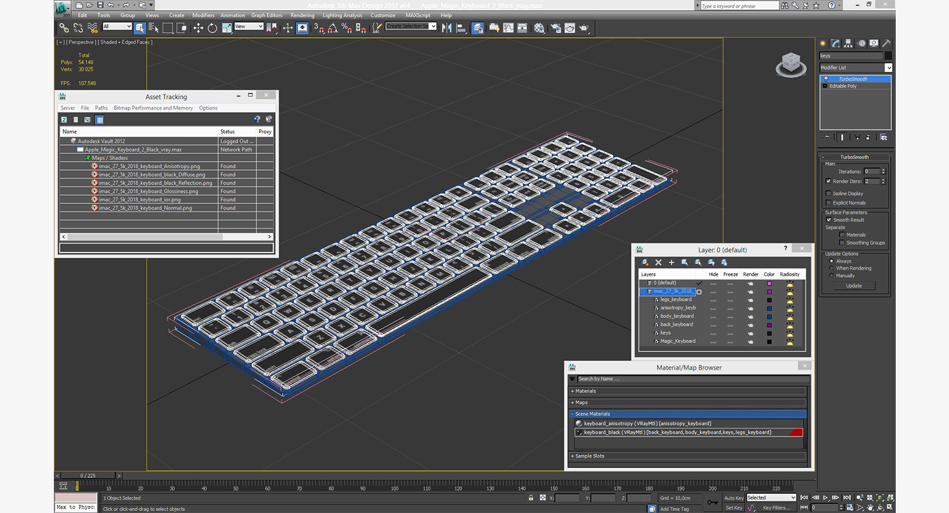This screenshot has height=513, width=949.
Task: Open Render Setup icon
Action: pos(555,28)
